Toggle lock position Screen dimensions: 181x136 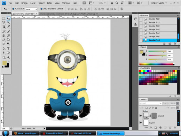click(153, 108)
